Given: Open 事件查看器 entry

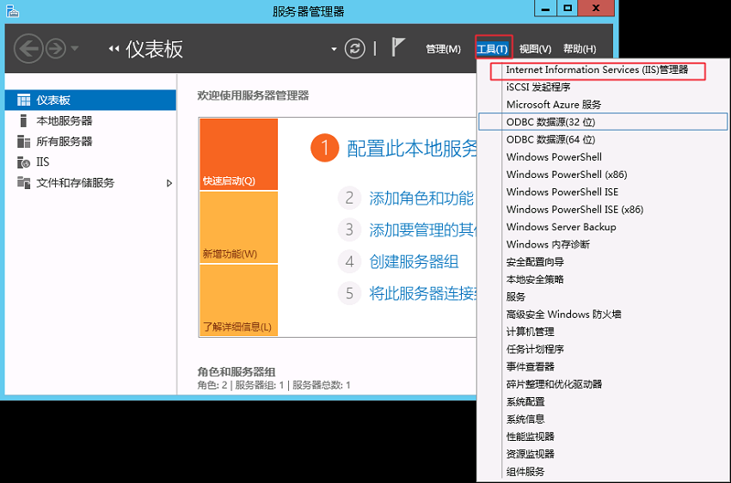Looking at the screenshot, I should click(x=530, y=367).
